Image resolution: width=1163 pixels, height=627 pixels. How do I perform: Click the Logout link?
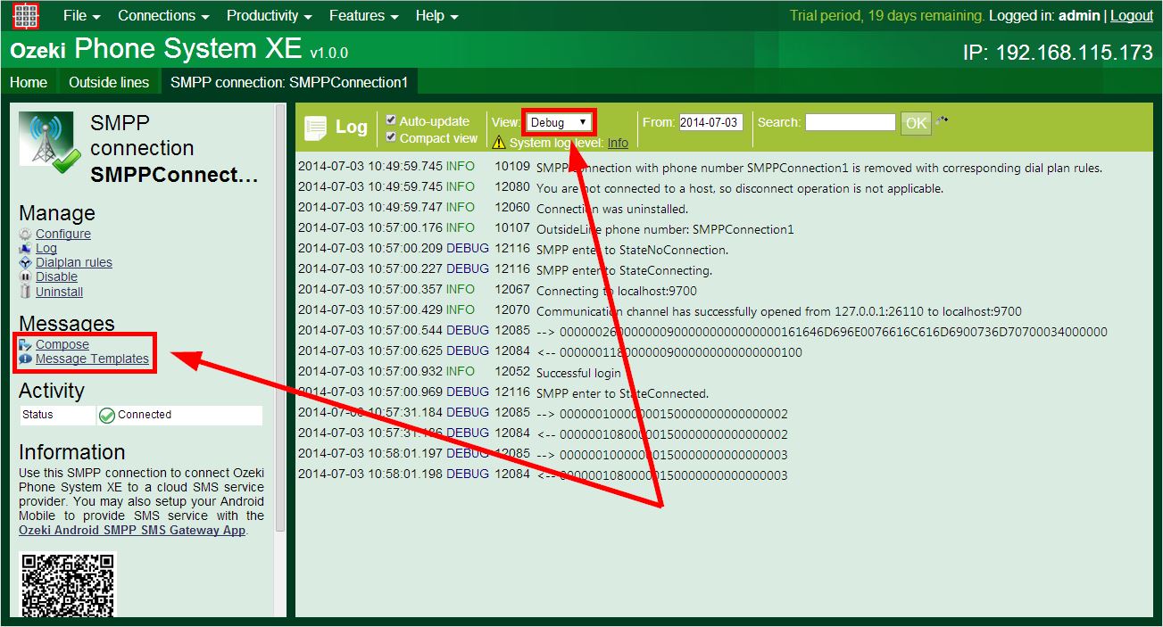pyautogui.click(x=1131, y=16)
